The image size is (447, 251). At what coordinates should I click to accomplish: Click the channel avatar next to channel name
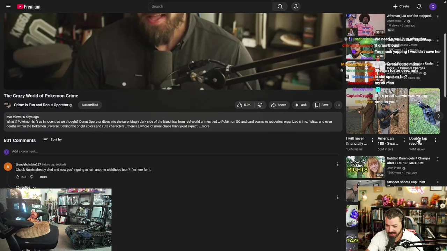(7, 105)
